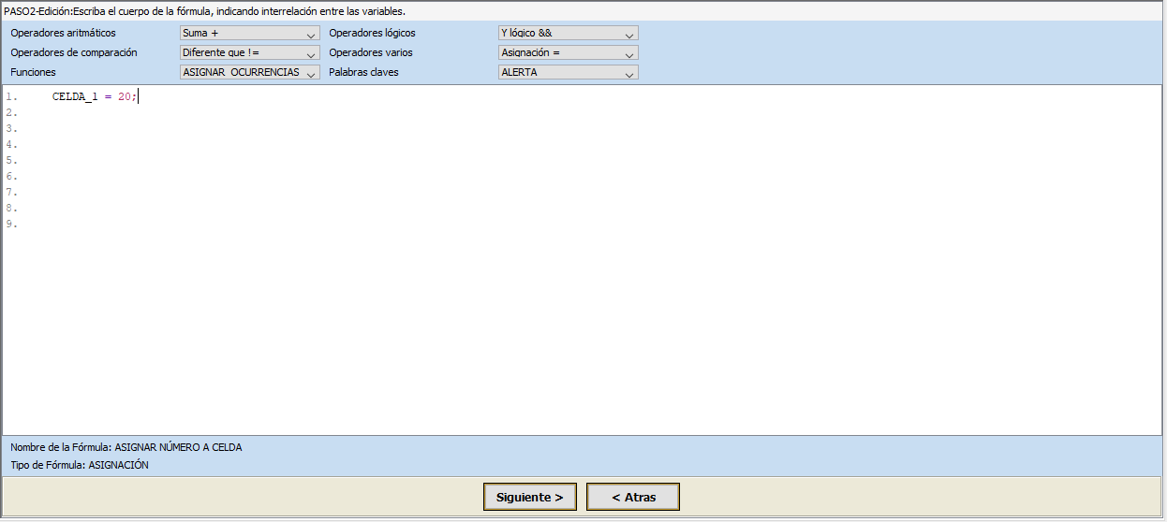1168x522 pixels.
Task: Expand the "Y lógico &&" logical operators dropdown
Action: click(x=568, y=34)
